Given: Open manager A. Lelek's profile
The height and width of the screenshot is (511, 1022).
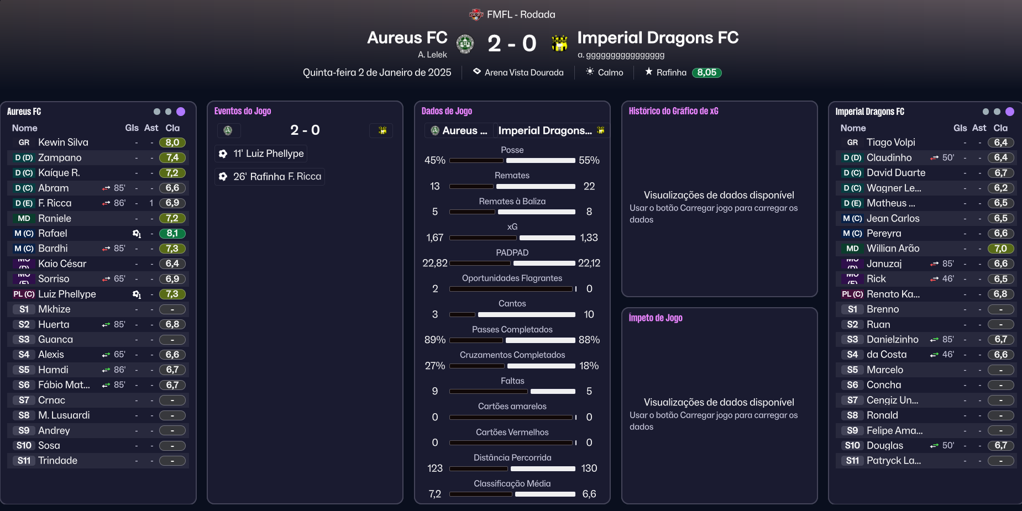Looking at the screenshot, I should [432, 55].
